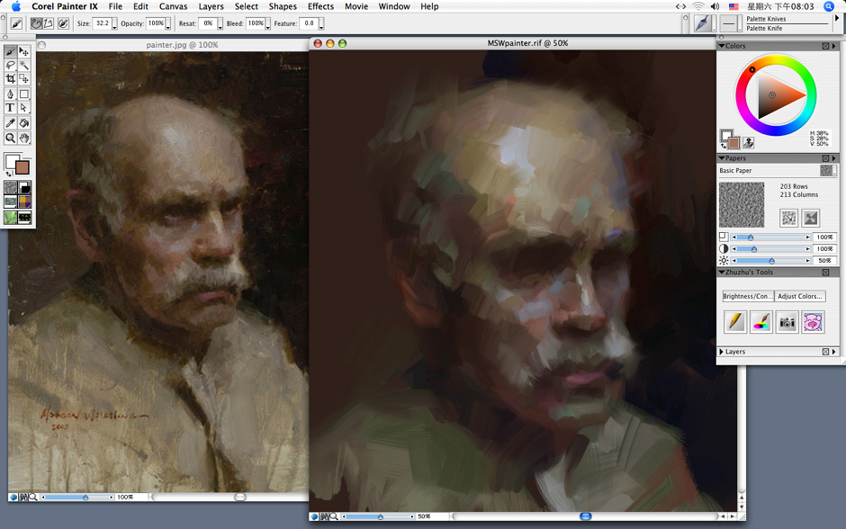
Task: Activate the Magnifier zoom tool
Action: click(x=10, y=138)
